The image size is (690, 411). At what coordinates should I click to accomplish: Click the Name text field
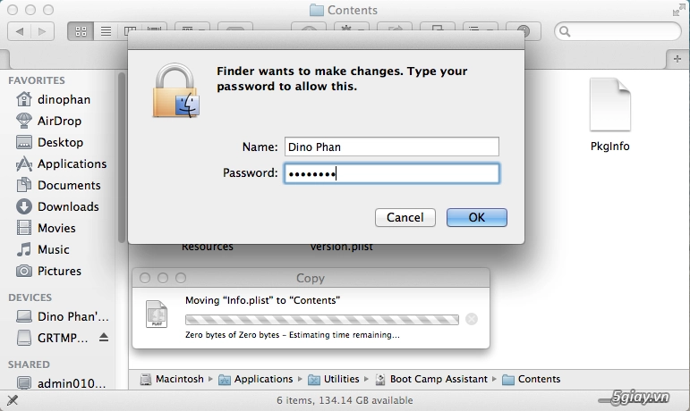pos(392,147)
